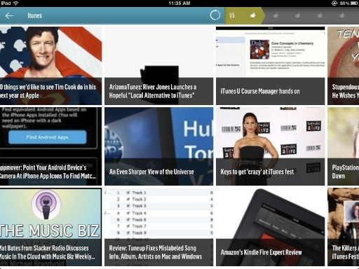The width and height of the screenshot is (359, 269).
Task: Tap the third gray thumbs-up icon
Action: [320, 15]
